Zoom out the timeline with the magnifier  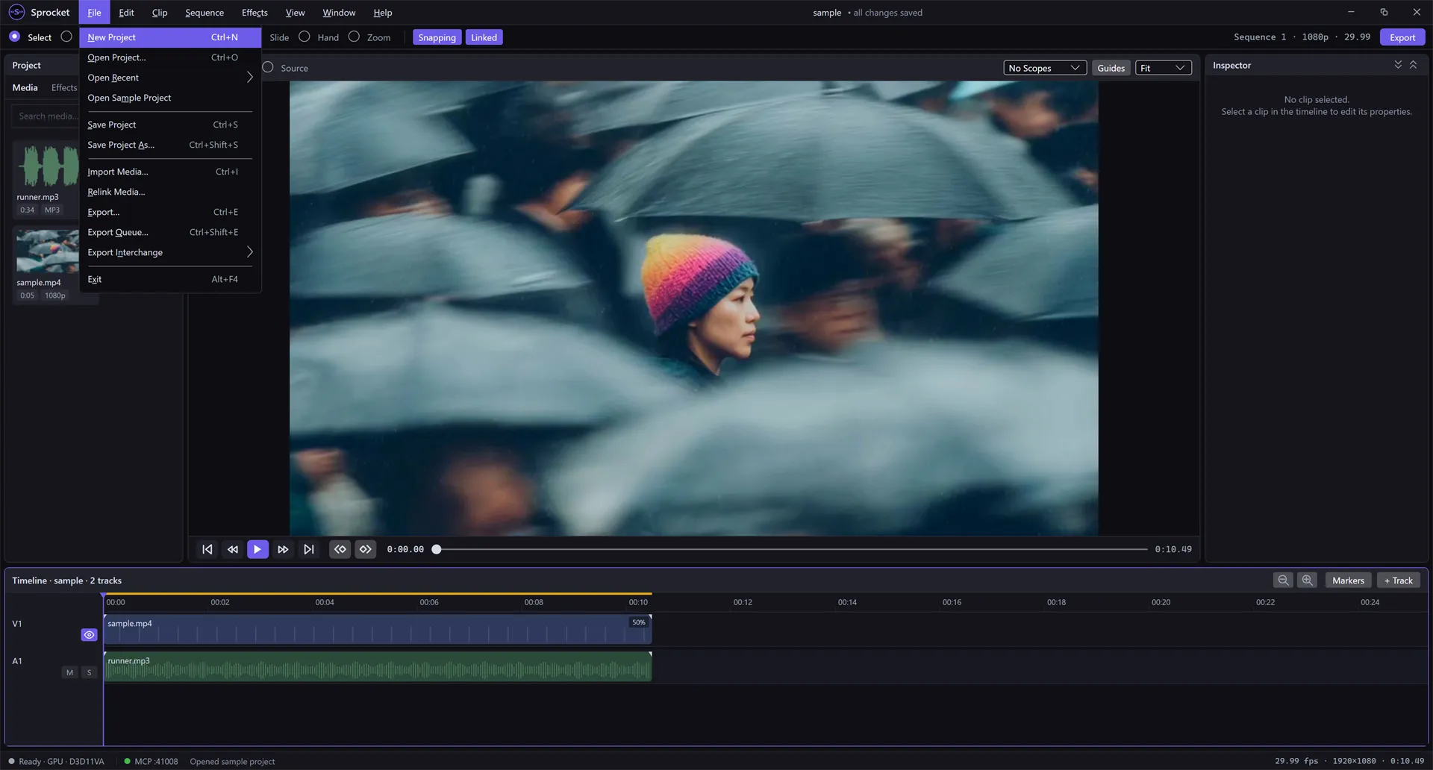(1283, 580)
